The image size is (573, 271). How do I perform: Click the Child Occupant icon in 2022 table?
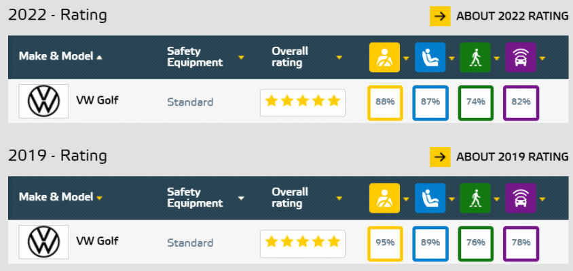tap(430, 58)
